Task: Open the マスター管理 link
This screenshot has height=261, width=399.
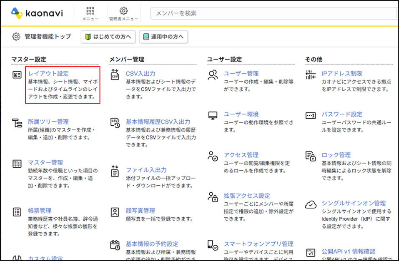Action: 45,162
